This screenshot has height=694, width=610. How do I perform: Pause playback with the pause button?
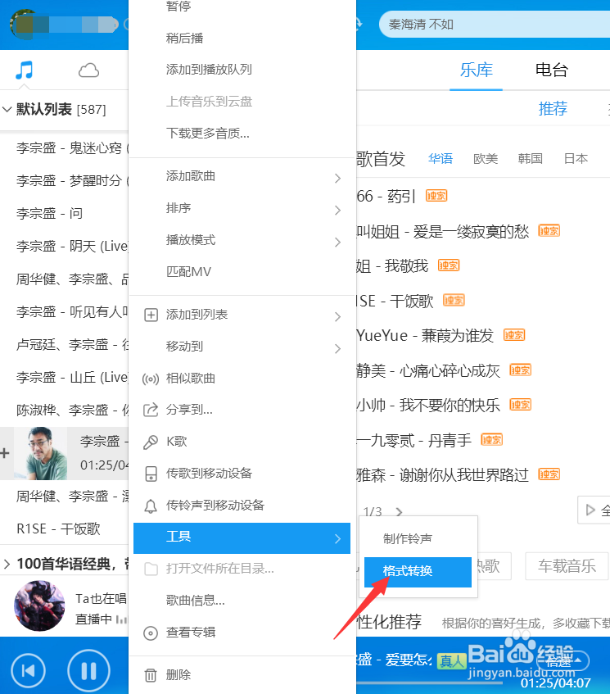(88, 670)
